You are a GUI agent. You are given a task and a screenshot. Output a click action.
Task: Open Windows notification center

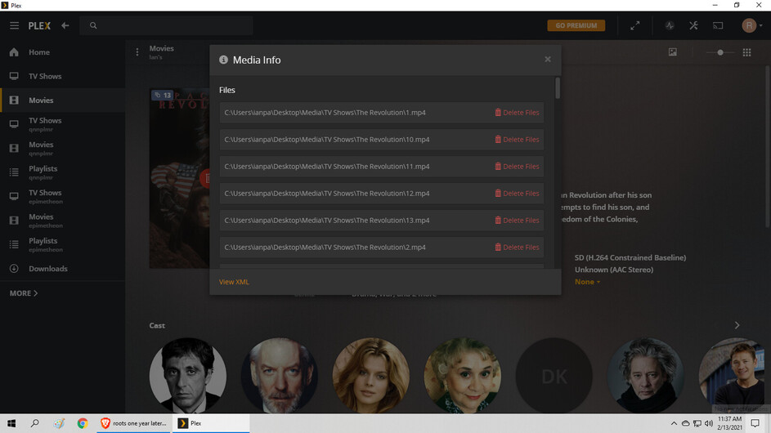(x=755, y=423)
